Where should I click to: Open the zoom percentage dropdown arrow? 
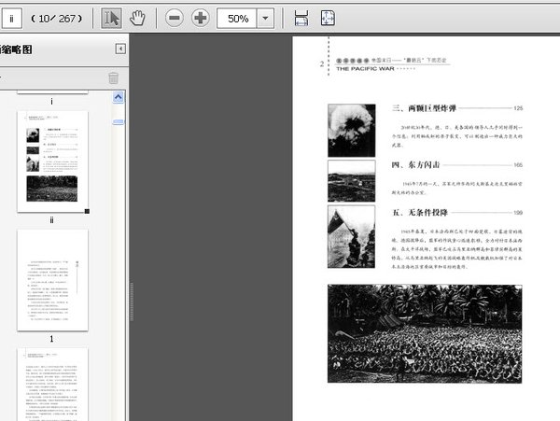tap(265, 18)
